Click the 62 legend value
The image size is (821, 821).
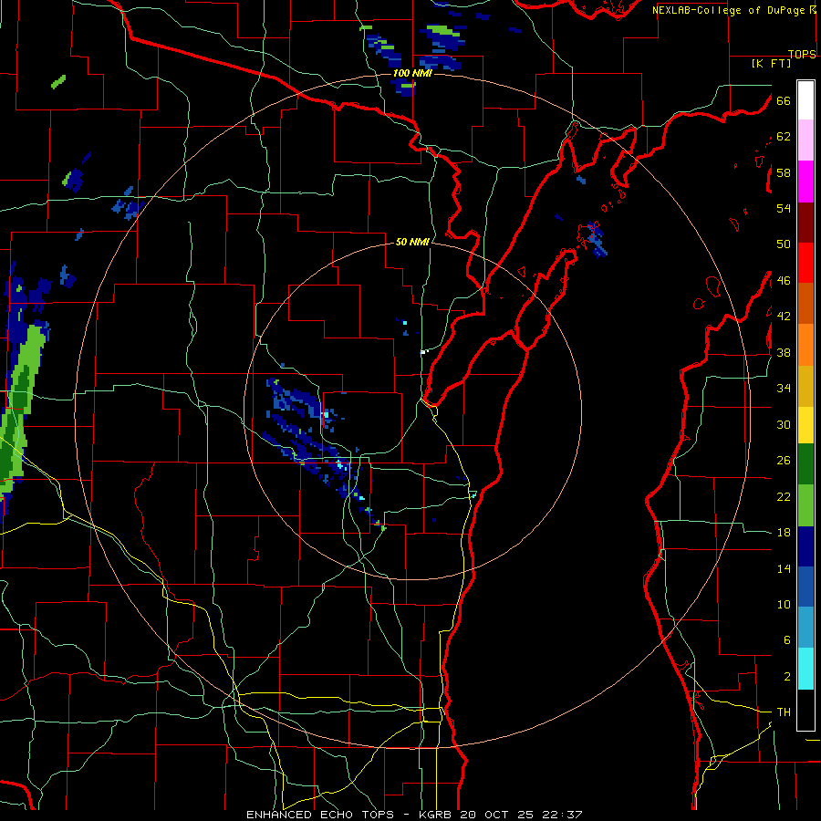point(784,137)
